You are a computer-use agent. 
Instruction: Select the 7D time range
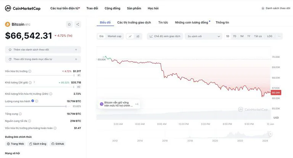(x=235, y=36)
